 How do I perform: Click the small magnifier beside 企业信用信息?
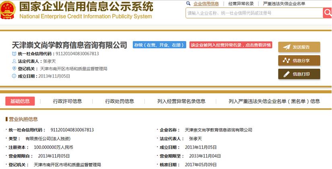pyautogui.click(x=188, y=3)
